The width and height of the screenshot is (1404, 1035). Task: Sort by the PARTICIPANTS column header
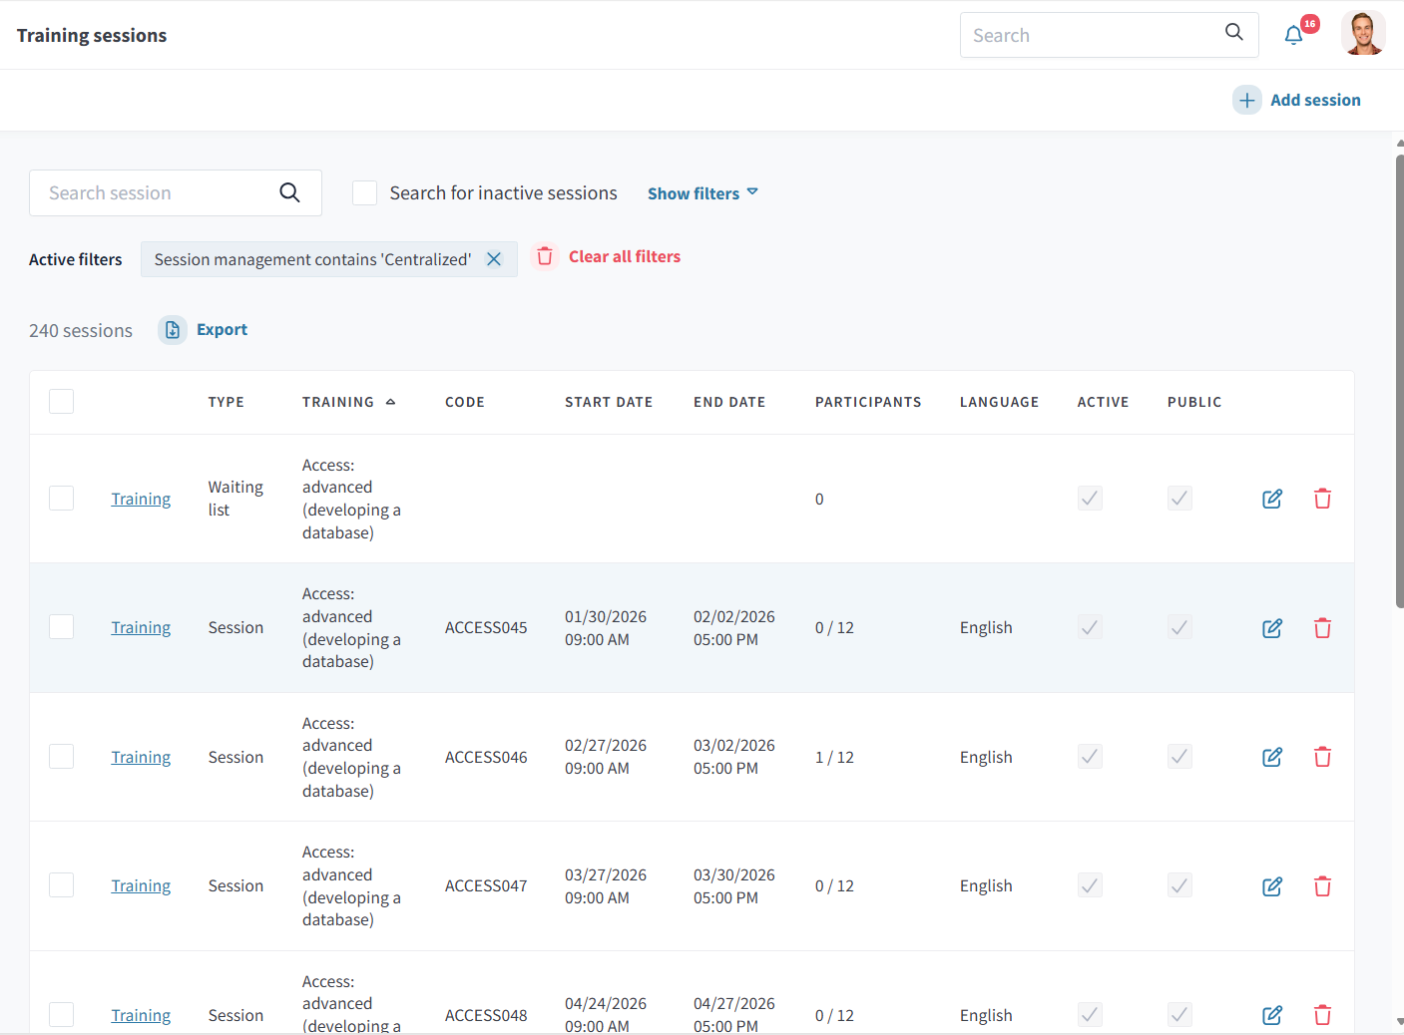(868, 402)
